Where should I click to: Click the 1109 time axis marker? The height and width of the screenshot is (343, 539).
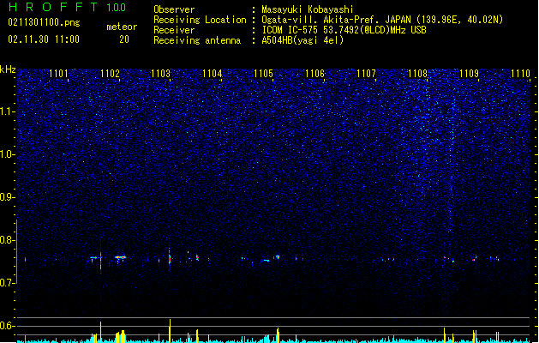click(469, 73)
